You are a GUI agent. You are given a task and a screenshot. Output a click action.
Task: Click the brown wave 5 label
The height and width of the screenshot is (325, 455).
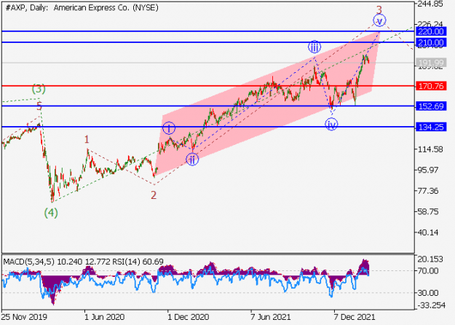[39, 106]
